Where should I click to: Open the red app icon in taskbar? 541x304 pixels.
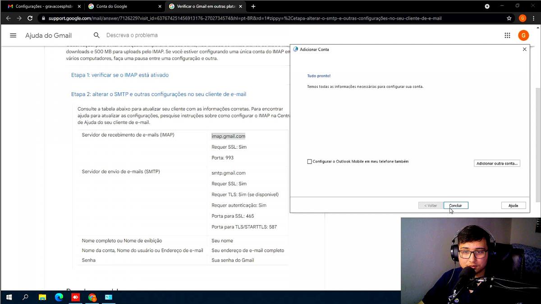tap(75, 297)
